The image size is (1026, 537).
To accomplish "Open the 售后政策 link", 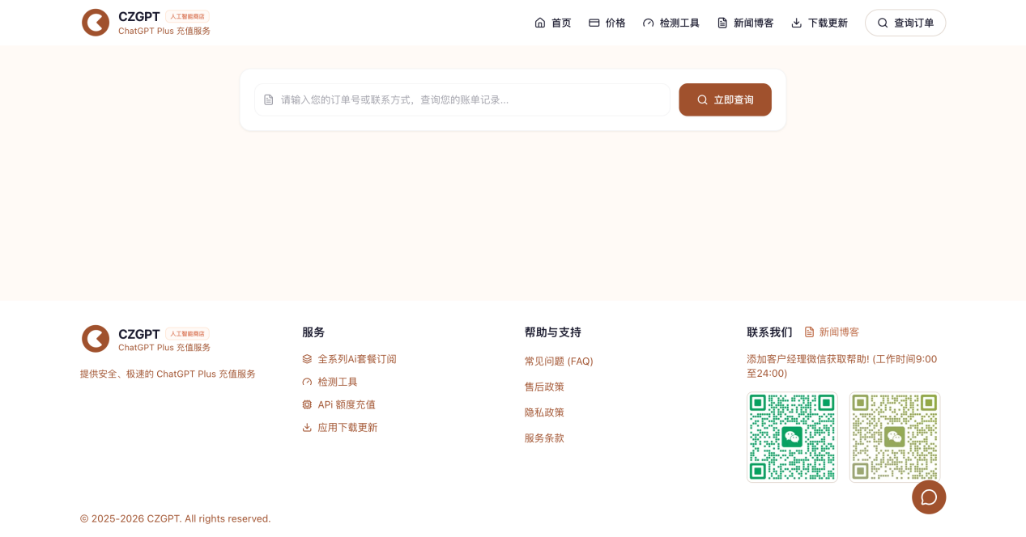I will pyautogui.click(x=544, y=387).
